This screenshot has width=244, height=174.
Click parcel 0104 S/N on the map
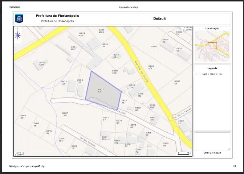(x=151, y=67)
